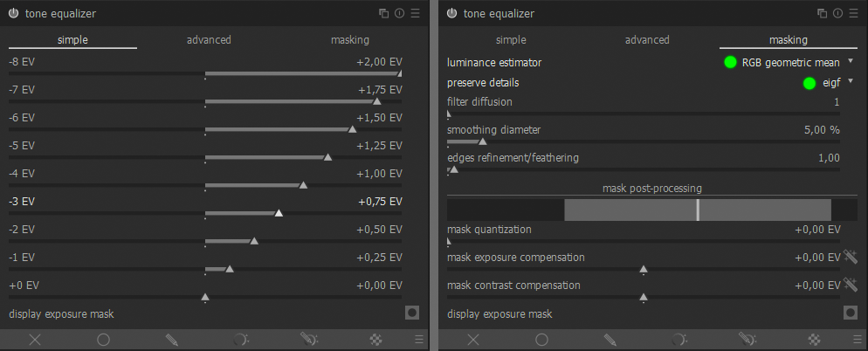Screen dimensions: 868x351
Task: Toggle left tone equalizer module power switch
Action: [x=13, y=13]
